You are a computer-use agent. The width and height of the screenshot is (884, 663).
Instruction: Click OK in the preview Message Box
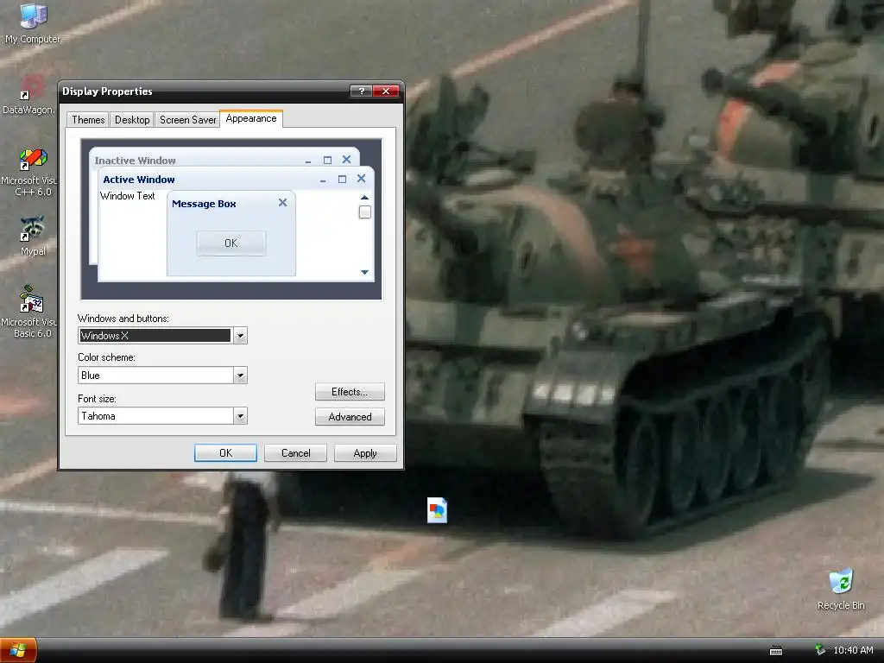(x=231, y=243)
